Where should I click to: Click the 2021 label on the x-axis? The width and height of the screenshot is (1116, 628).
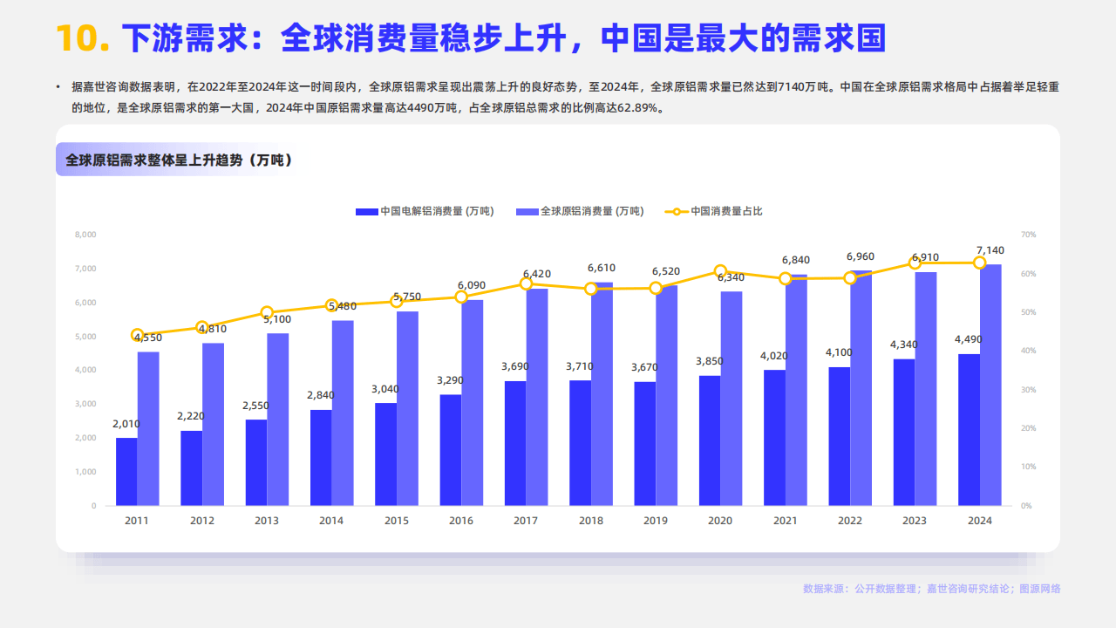pos(785,521)
